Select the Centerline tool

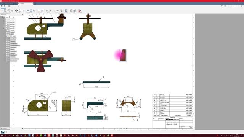(x=24, y=11)
